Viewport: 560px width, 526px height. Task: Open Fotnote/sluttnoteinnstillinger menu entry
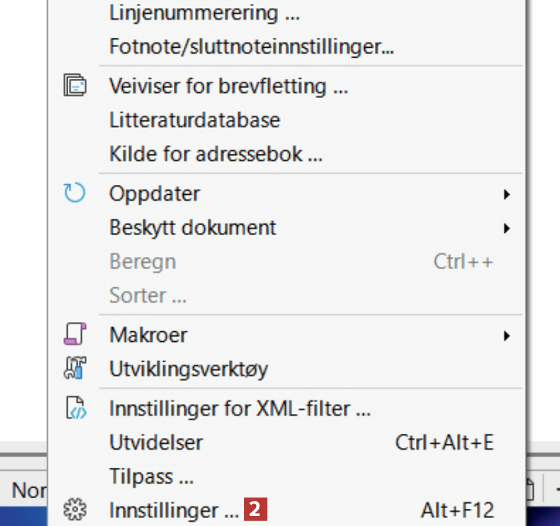point(251,47)
